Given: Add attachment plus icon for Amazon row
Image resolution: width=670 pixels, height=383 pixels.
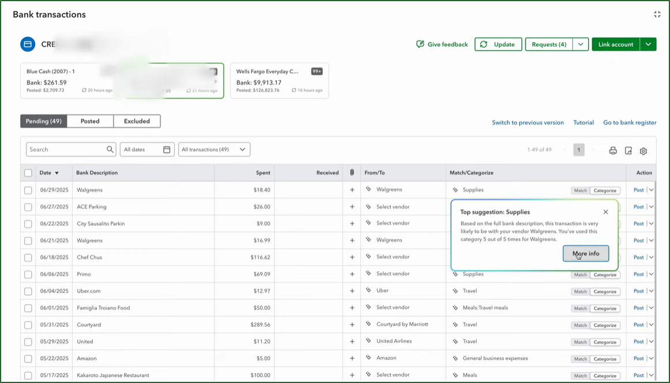Looking at the screenshot, I should pyautogui.click(x=352, y=359).
